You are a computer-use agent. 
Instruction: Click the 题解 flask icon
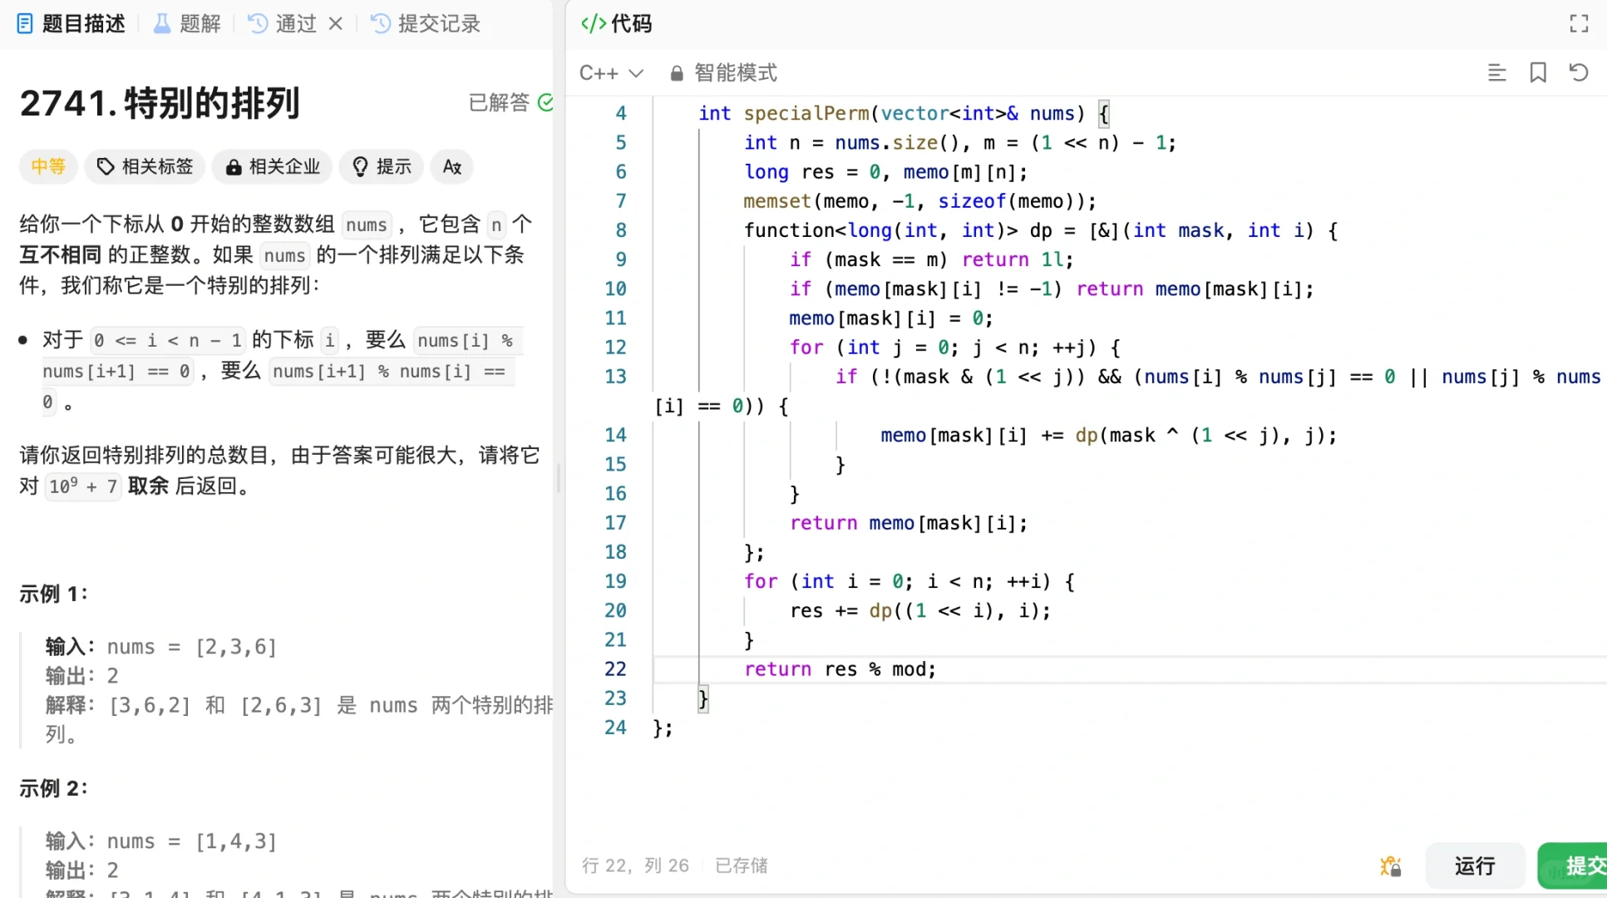[162, 23]
